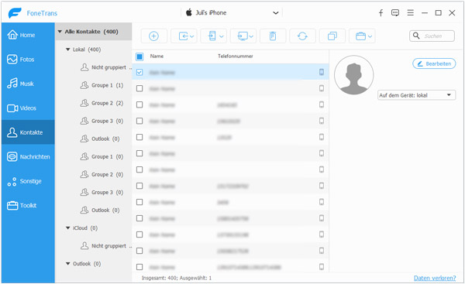The image size is (465, 284).
Task: Open the Toolkit sidebar item
Action: coord(28,205)
